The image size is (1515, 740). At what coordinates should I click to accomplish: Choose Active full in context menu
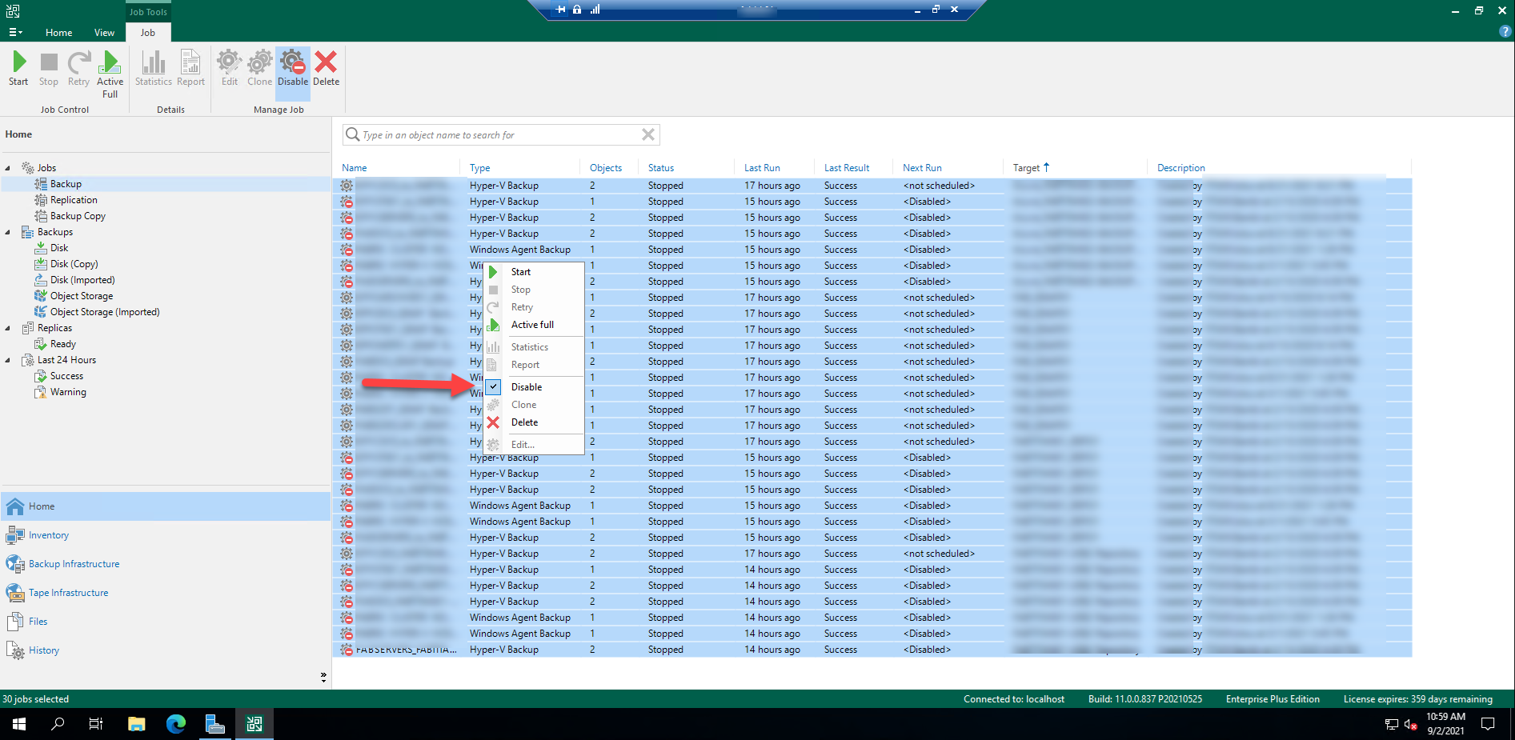[534, 325]
